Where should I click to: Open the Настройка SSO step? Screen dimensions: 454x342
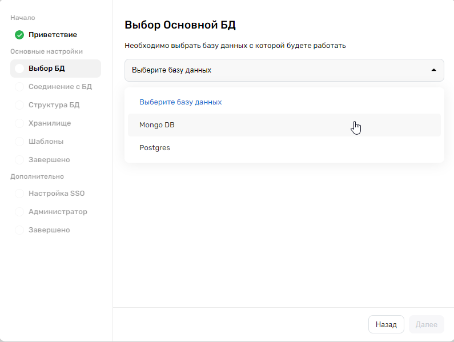click(x=57, y=193)
